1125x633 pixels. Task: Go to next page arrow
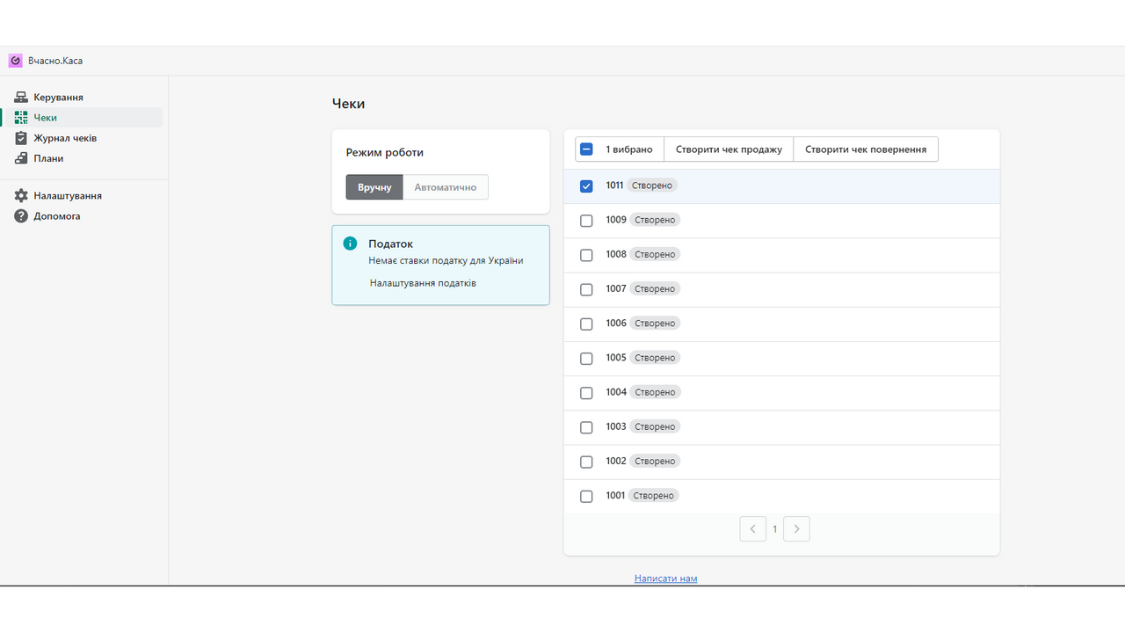[x=796, y=529]
